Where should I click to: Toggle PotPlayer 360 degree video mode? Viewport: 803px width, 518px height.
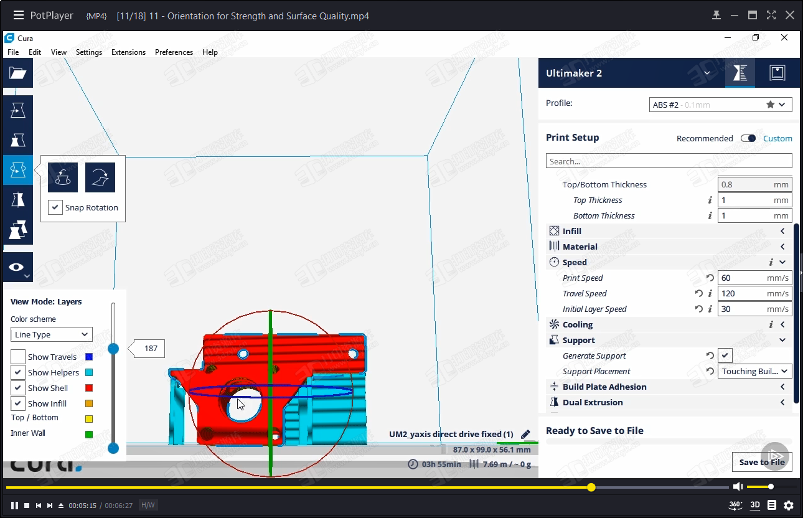(736, 505)
